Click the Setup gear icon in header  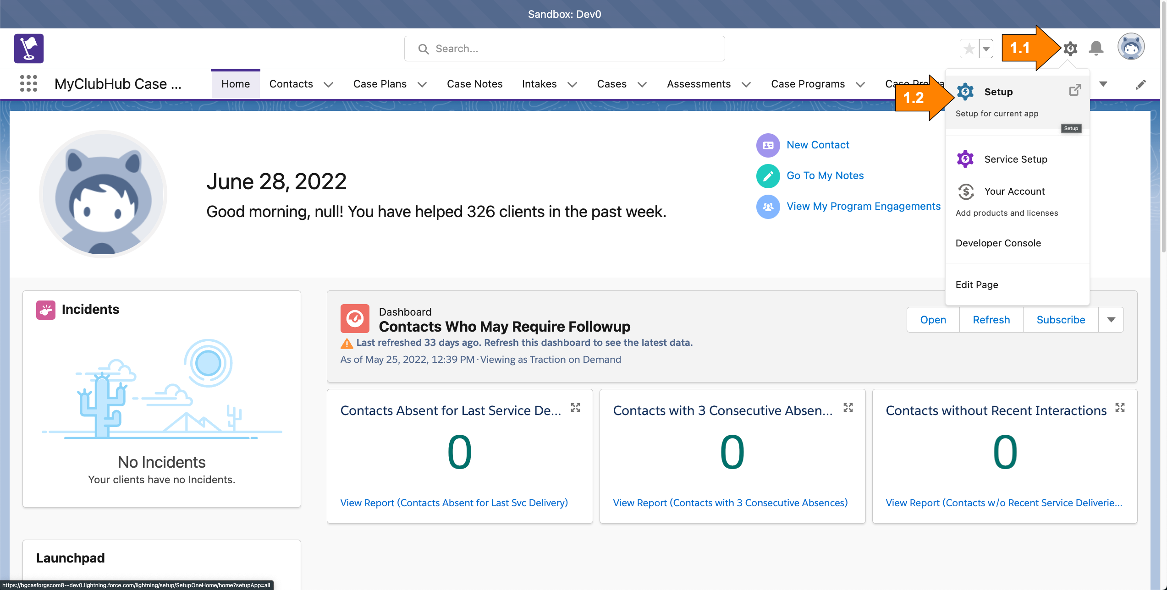1070,48
